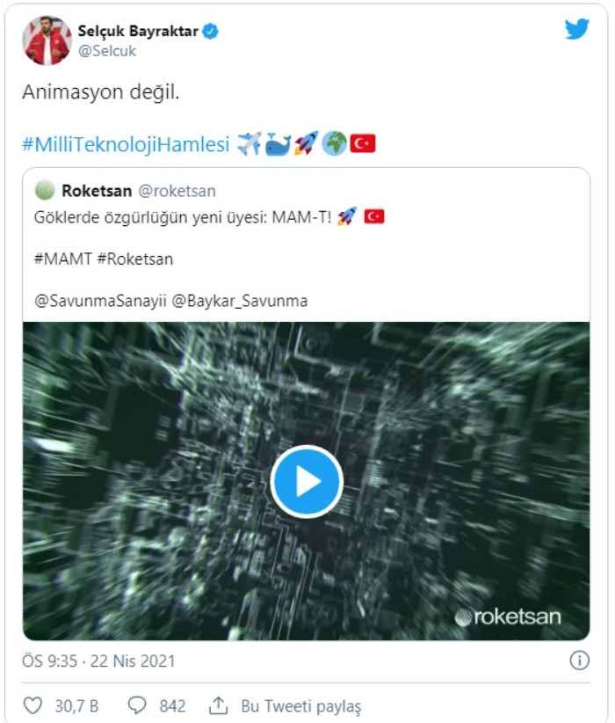Play the Roketsan video

pos(306,481)
